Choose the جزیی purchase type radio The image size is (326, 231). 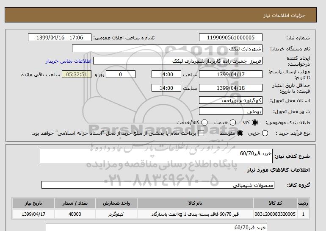pos(265,133)
